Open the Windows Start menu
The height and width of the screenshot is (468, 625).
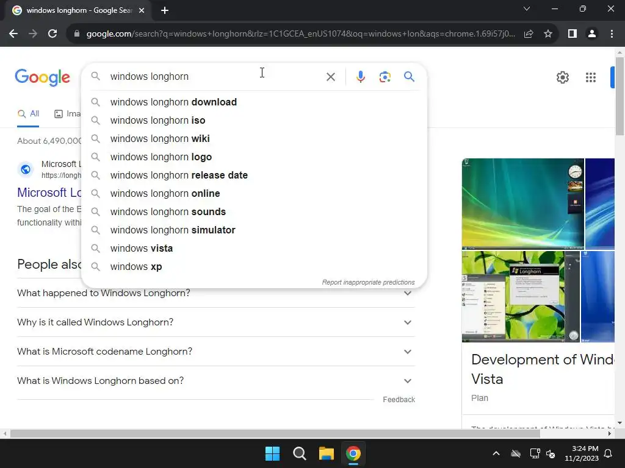click(273, 453)
